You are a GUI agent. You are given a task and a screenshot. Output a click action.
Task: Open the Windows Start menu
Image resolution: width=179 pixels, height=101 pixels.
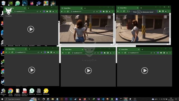pos(2,99)
